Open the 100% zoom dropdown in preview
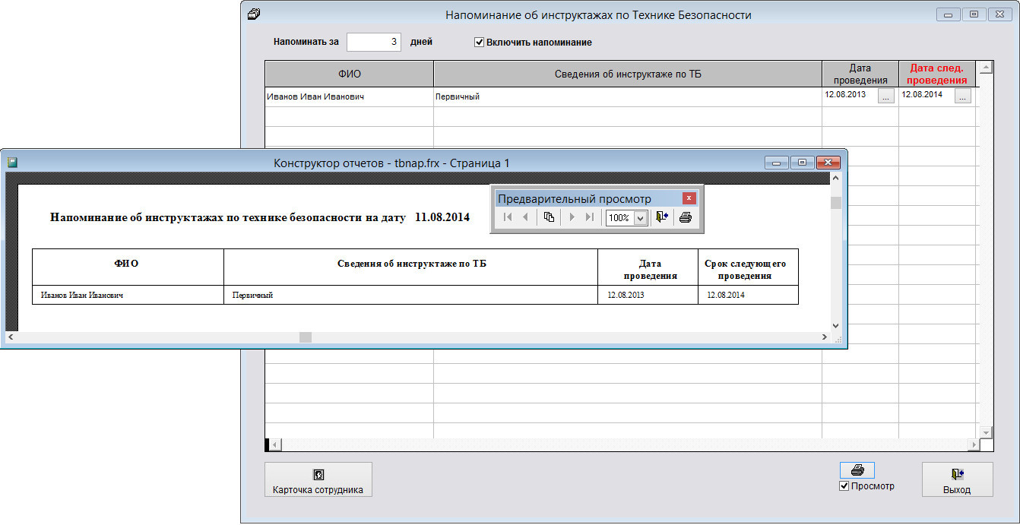The height and width of the screenshot is (525, 1020). pyautogui.click(x=639, y=218)
